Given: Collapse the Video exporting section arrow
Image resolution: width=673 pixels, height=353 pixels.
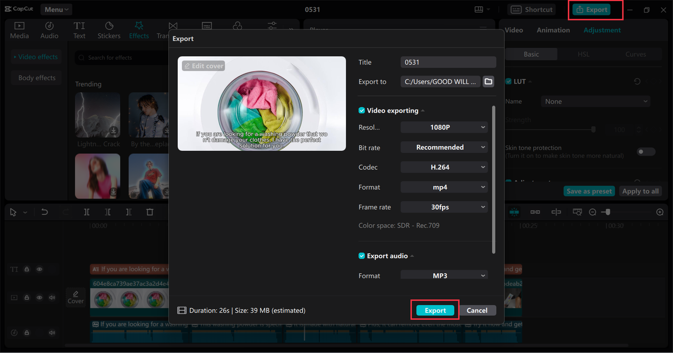Looking at the screenshot, I should 423,111.
